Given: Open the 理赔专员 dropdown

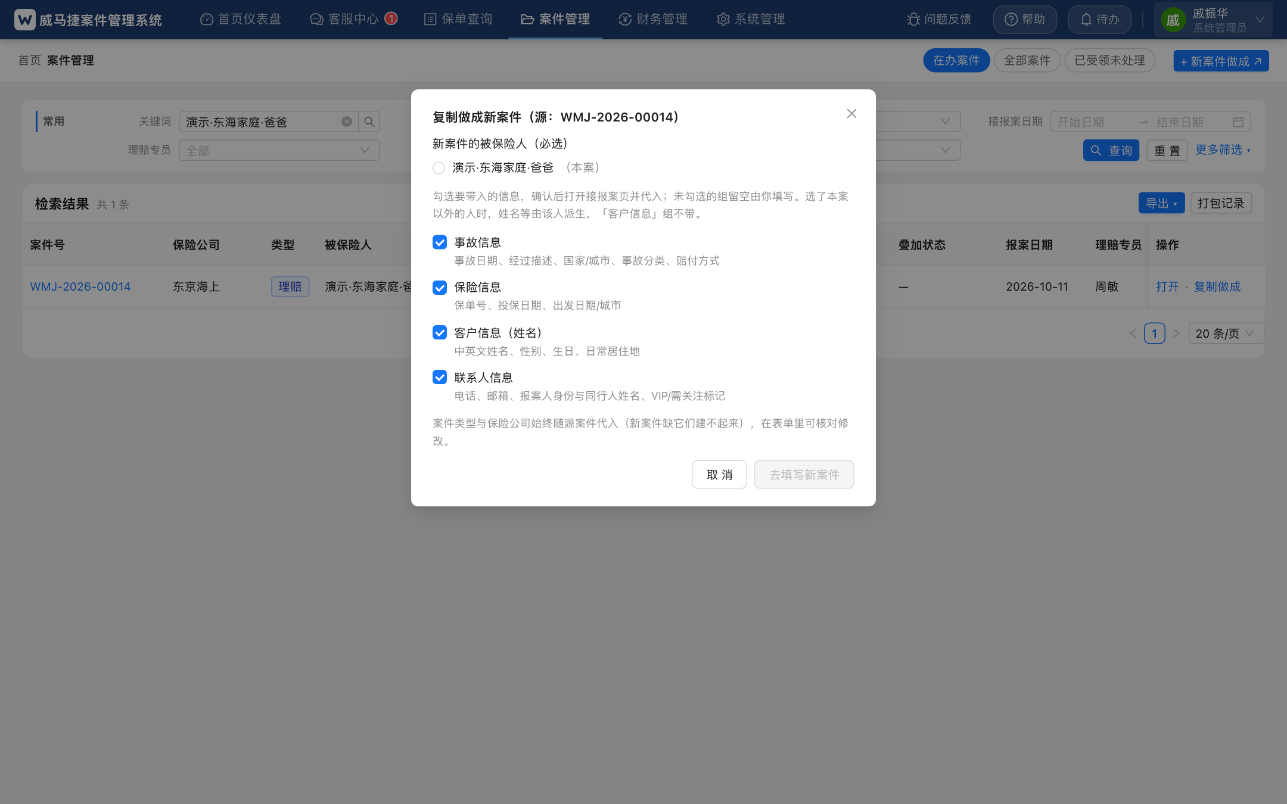Looking at the screenshot, I should (279, 150).
